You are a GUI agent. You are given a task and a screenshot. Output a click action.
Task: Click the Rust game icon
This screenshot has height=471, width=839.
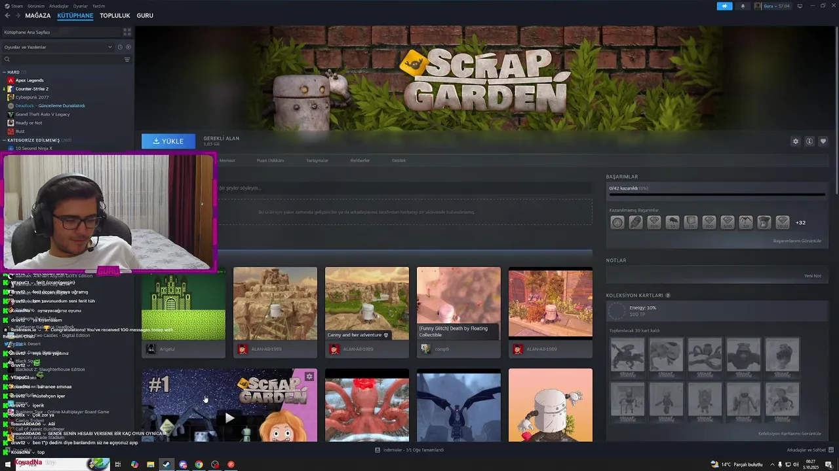pyautogui.click(x=10, y=131)
